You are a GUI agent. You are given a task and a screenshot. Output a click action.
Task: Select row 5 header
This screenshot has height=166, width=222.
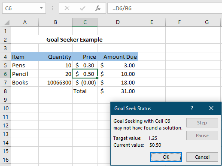coord(6,65)
